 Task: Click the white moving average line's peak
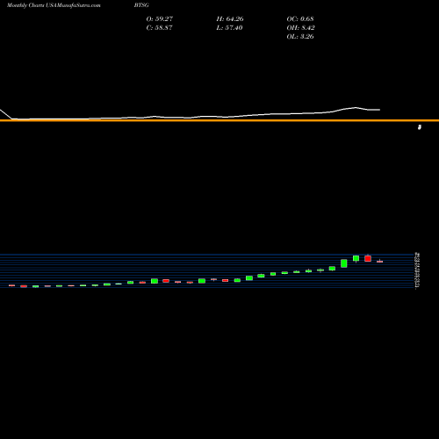356,108
